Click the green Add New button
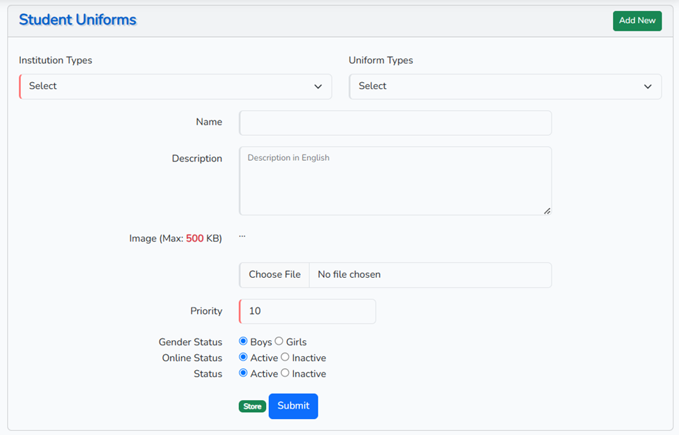 [x=637, y=21]
